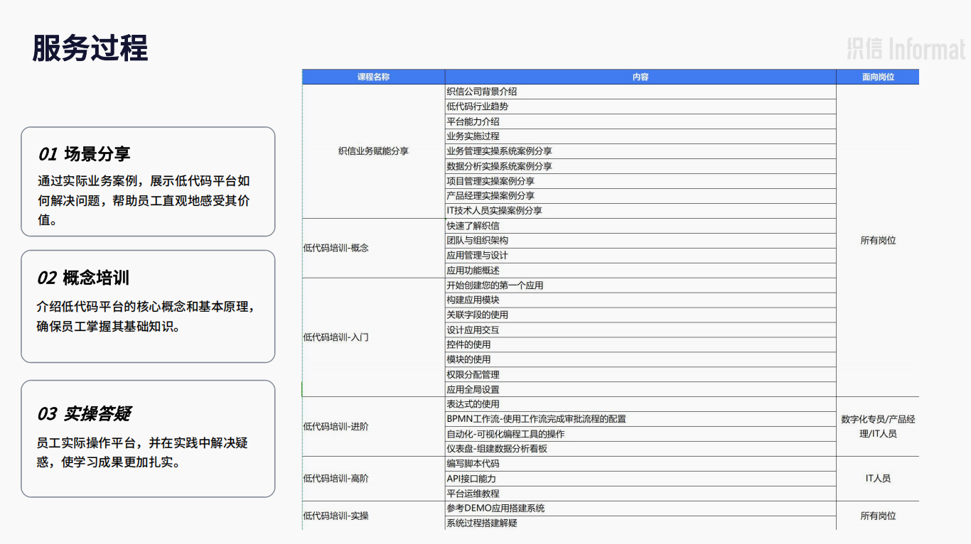Select the "产品经理实操案例分享" row
Viewport: 971px width, 544px height.
pos(640,196)
